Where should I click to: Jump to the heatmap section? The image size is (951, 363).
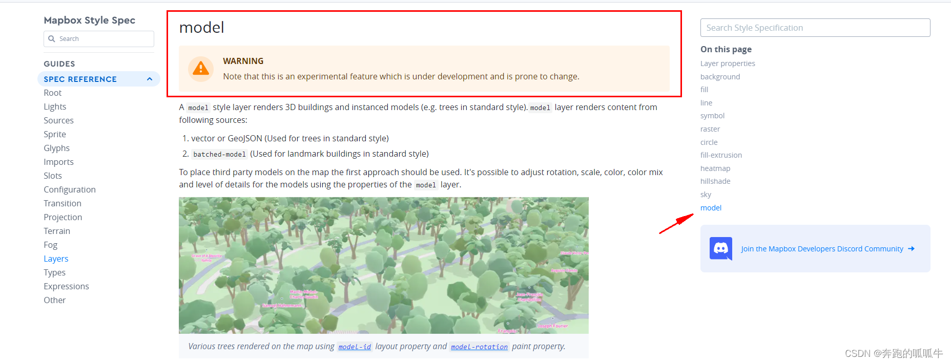[715, 168]
